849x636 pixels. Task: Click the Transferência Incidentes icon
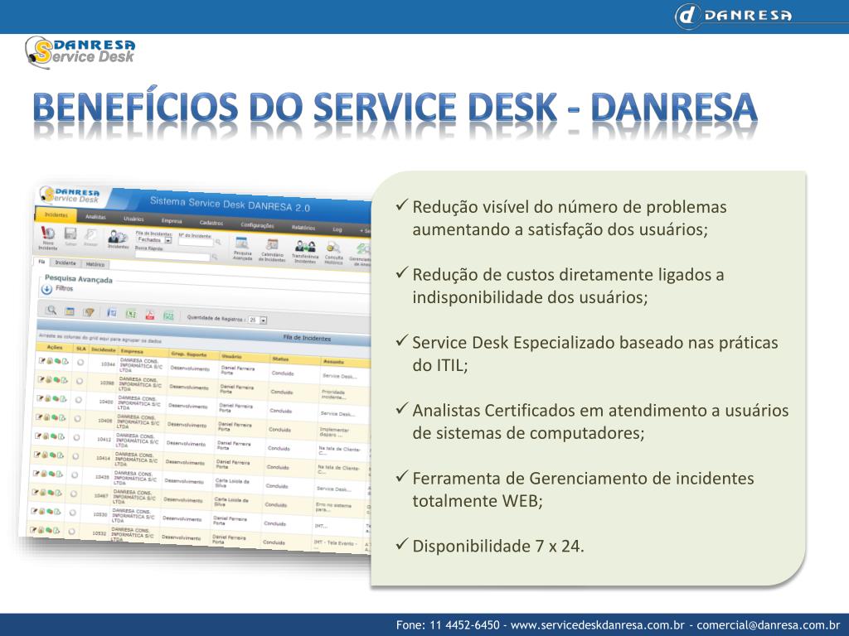(x=305, y=247)
